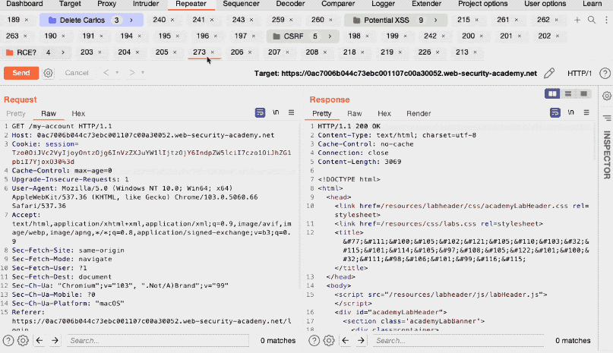Search Repeater tabs with magnifier icon

[592, 20]
